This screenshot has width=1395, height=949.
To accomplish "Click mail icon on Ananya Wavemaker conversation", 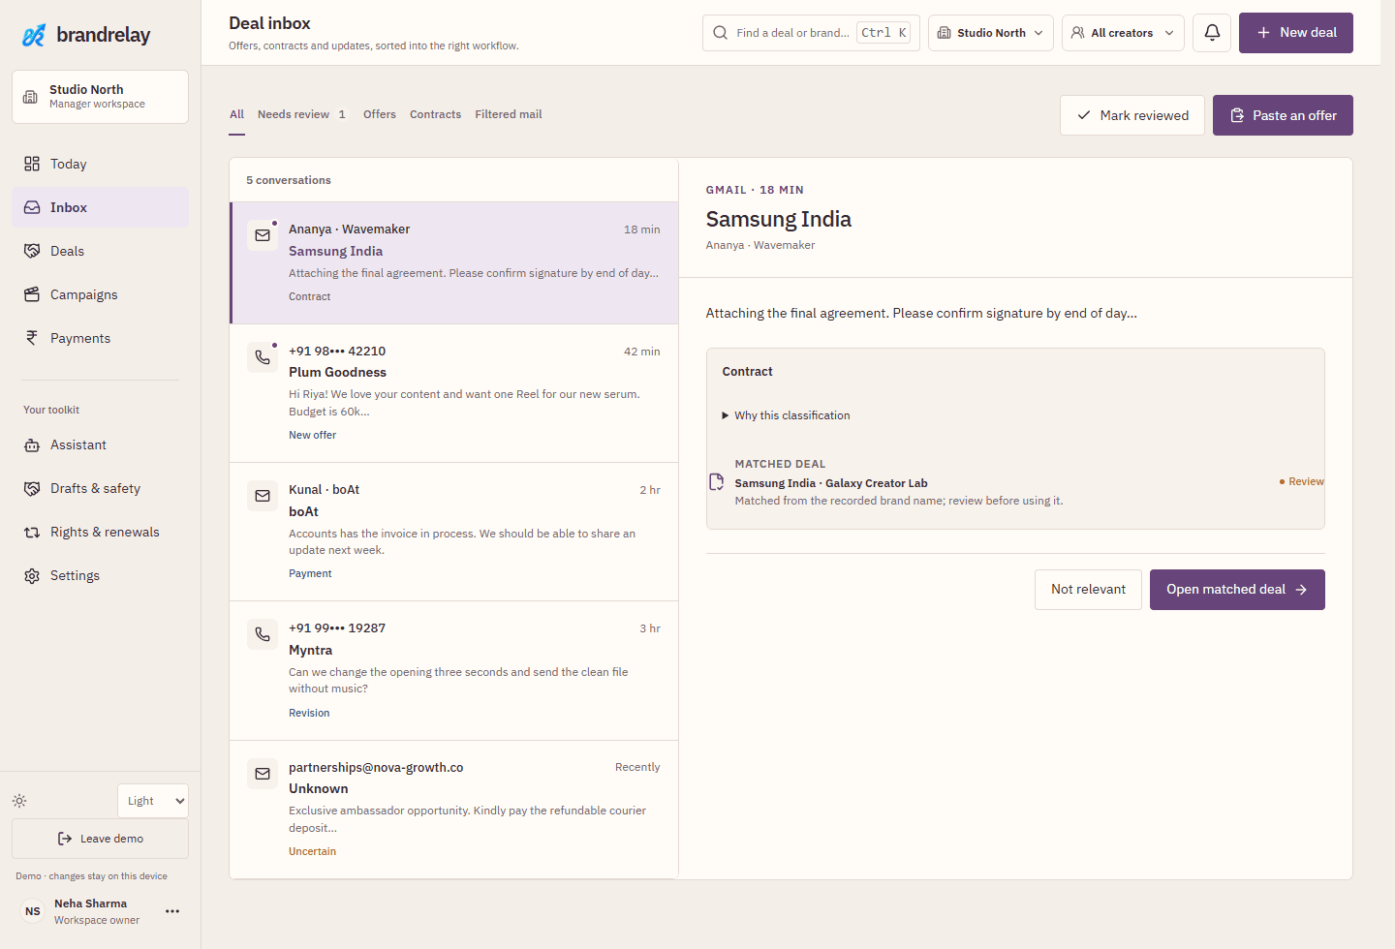I will point(263,235).
